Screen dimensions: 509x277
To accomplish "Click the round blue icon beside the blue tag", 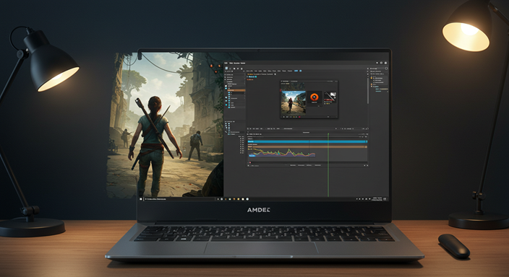I will [300, 71].
